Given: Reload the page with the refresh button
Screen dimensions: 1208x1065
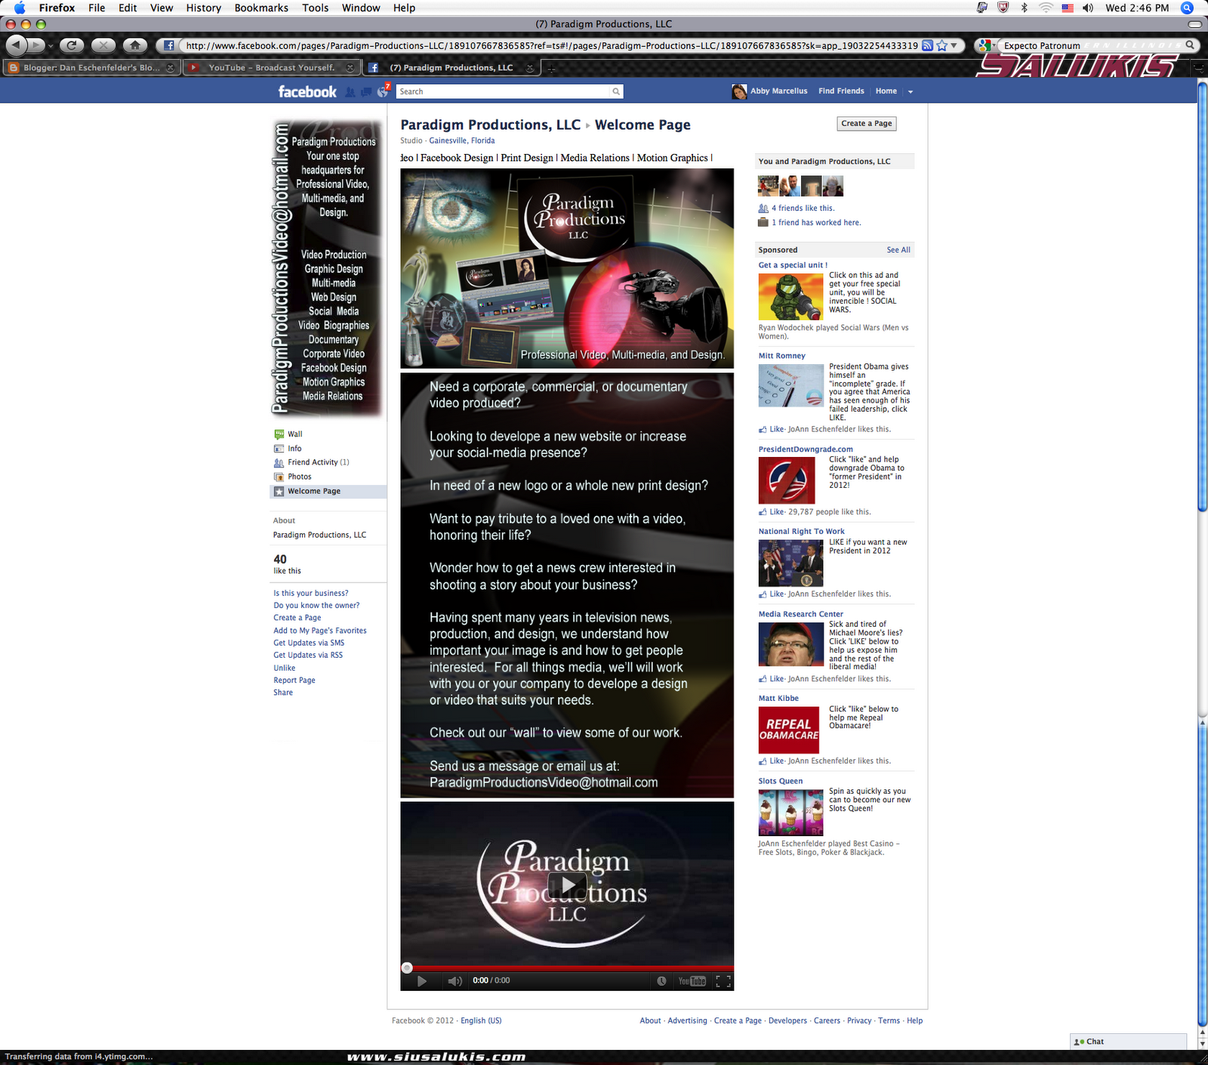Looking at the screenshot, I should [72, 45].
